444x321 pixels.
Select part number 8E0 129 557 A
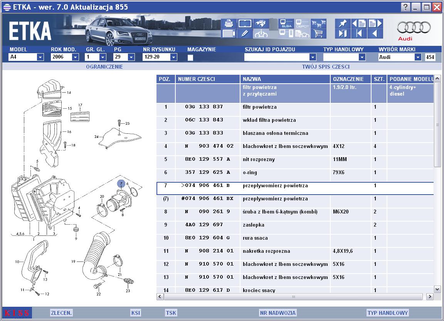tap(208, 159)
